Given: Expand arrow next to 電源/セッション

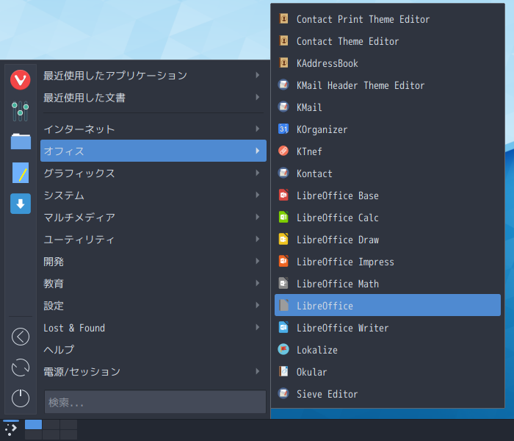Looking at the screenshot, I should pos(258,371).
